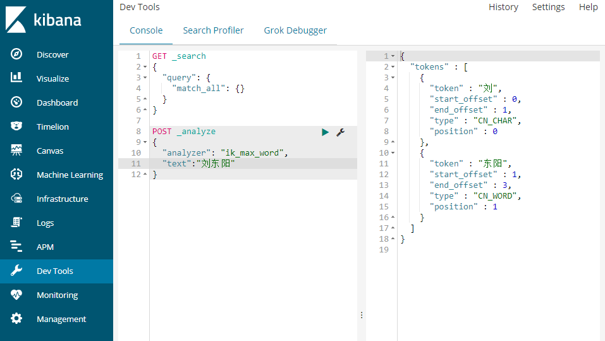Open Monitoring via heartbeat icon

pos(16,295)
